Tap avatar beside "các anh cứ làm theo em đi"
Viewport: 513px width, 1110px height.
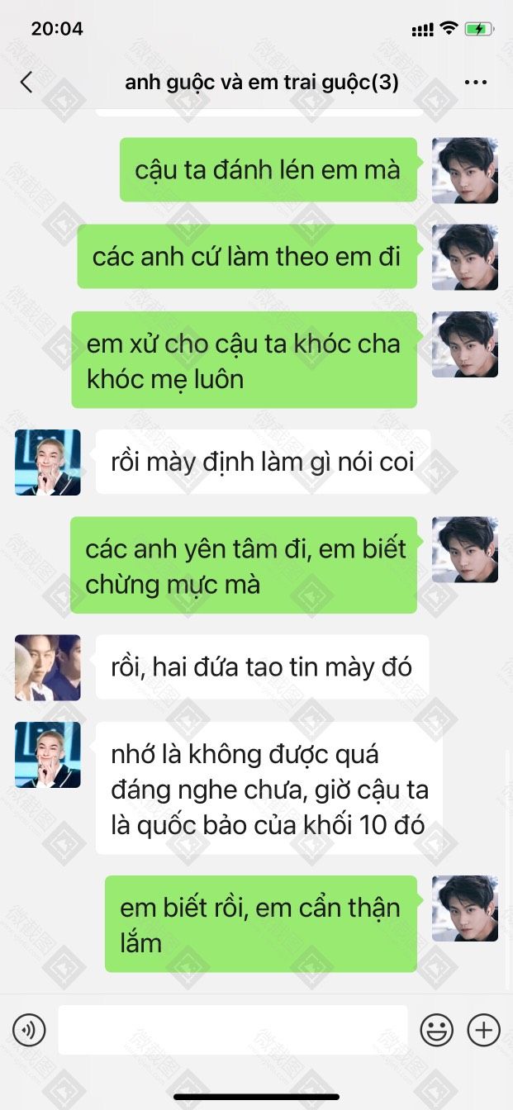coord(465,257)
